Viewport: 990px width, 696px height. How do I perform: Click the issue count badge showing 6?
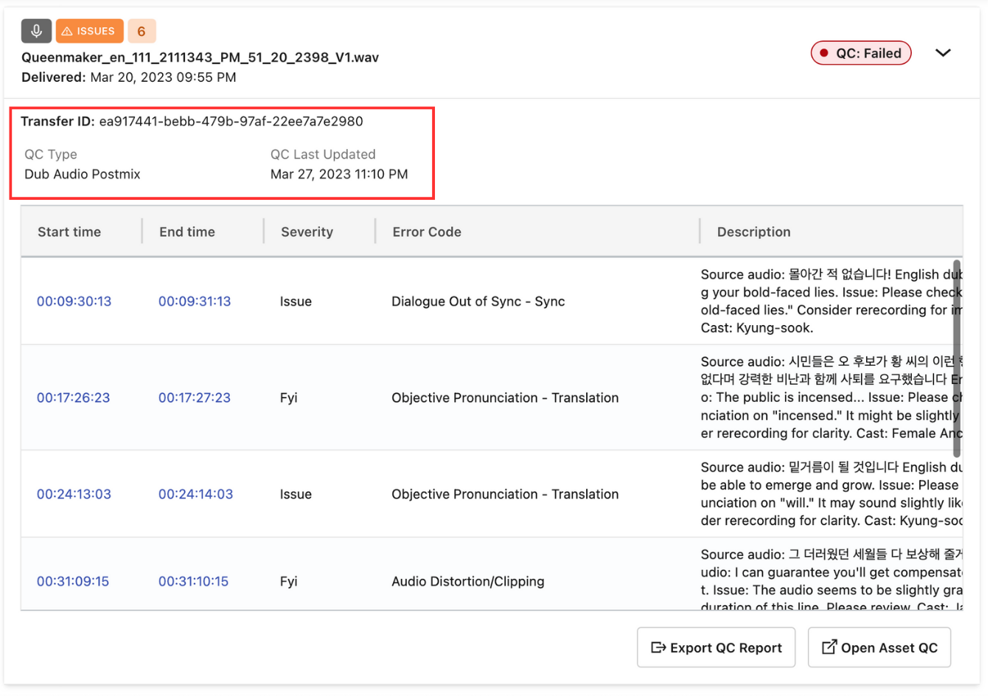(x=142, y=31)
